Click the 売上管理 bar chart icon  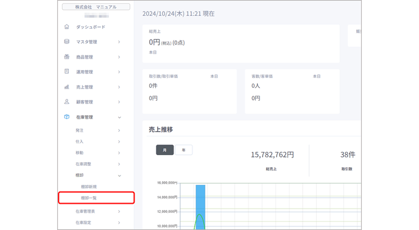[x=67, y=87]
